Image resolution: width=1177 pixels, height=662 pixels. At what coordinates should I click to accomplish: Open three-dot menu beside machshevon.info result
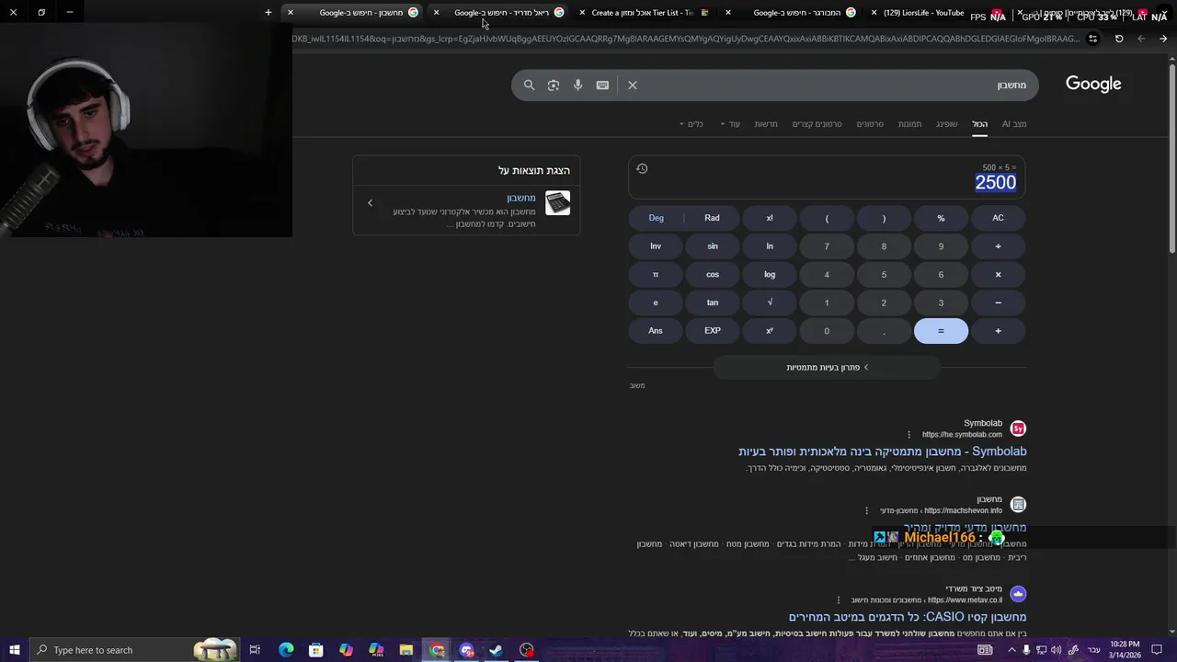pos(866,510)
